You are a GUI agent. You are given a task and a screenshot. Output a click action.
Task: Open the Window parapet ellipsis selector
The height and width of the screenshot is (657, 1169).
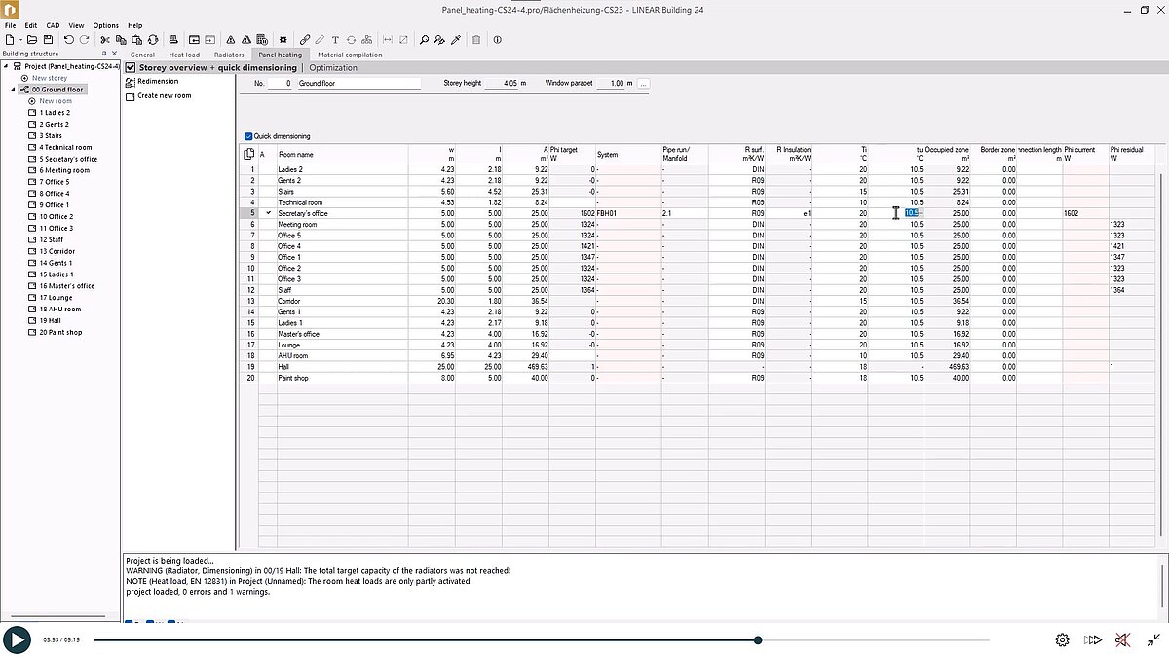[642, 84]
